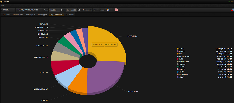Click the 'BANGLADESH: 5,1%' chart label

point(41,57)
